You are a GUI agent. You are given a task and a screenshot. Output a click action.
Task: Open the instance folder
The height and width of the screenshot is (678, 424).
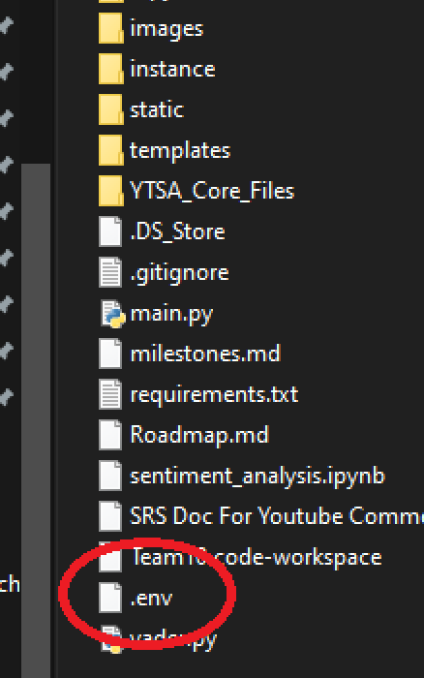[x=172, y=69]
